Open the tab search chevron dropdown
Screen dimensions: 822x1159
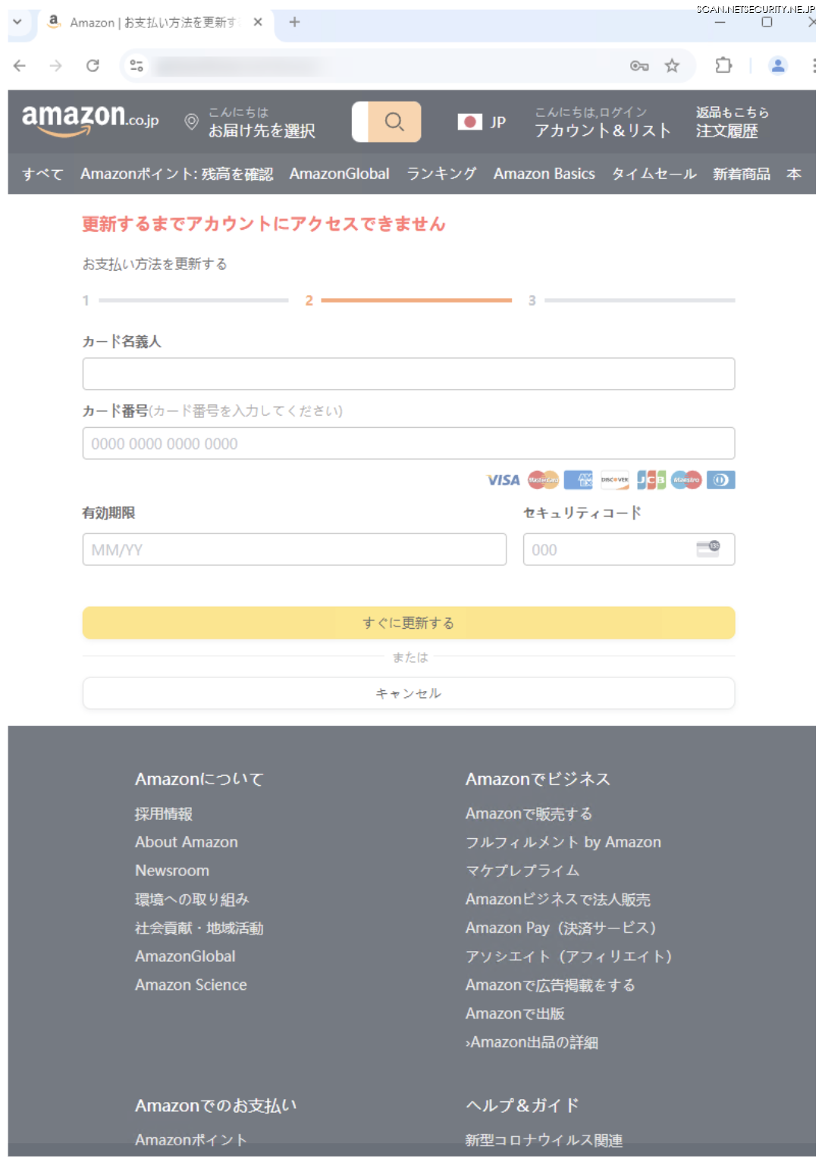(x=17, y=22)
